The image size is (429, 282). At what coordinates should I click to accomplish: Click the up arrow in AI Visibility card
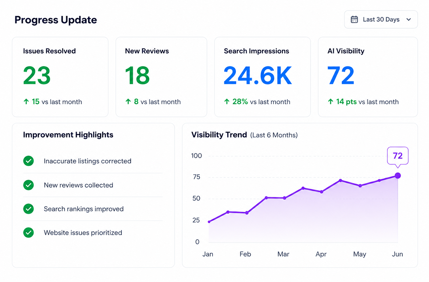coord(330,102)
